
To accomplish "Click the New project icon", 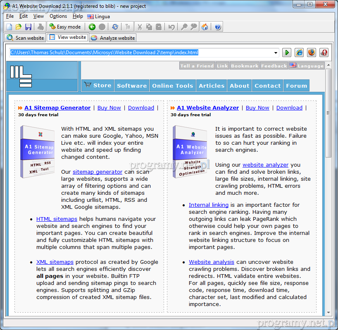I will [x=10, y=27].
